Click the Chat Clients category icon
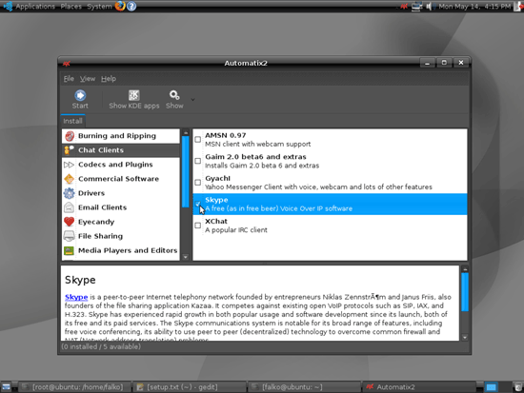 pos(70,150)
